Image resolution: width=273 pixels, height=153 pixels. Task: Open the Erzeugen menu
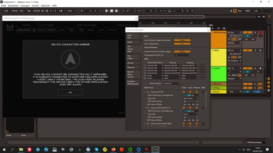point(25,6)
